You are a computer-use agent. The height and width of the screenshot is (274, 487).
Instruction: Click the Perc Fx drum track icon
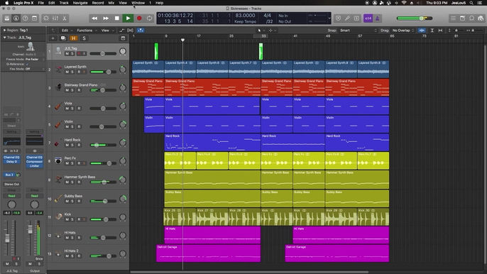tap(58, 161)
